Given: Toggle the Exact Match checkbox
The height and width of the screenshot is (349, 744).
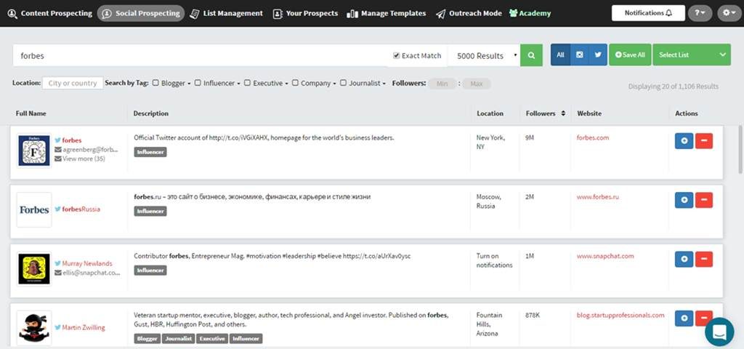Looking at the screenshot, I should click(x=396, y=55).
